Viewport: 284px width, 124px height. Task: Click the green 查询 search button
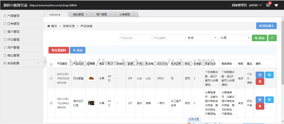pyautogui.click(x=259, y=38)
